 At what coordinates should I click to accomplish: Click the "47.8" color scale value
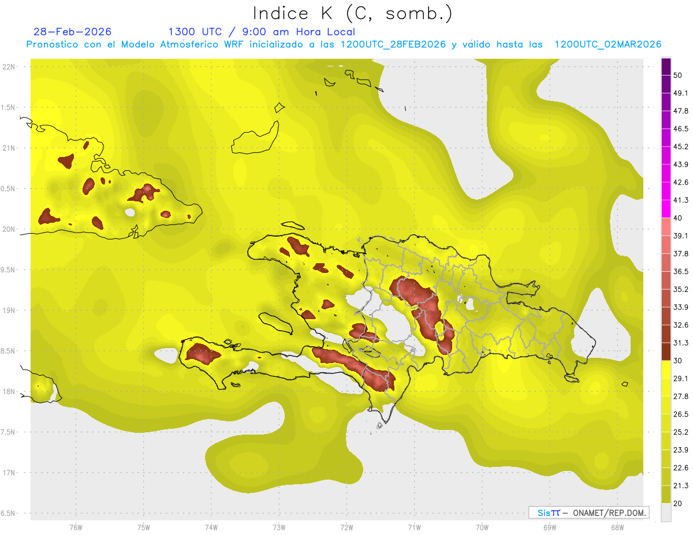pyautogui.click(x=681, y=111)
